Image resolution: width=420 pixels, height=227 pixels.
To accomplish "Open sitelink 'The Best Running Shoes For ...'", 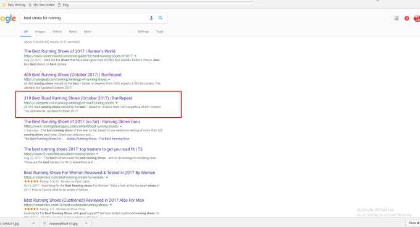I will point(44,139).
